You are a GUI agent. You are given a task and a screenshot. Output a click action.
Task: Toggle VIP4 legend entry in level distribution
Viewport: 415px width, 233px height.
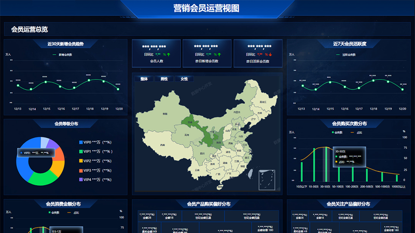(95, 180)
